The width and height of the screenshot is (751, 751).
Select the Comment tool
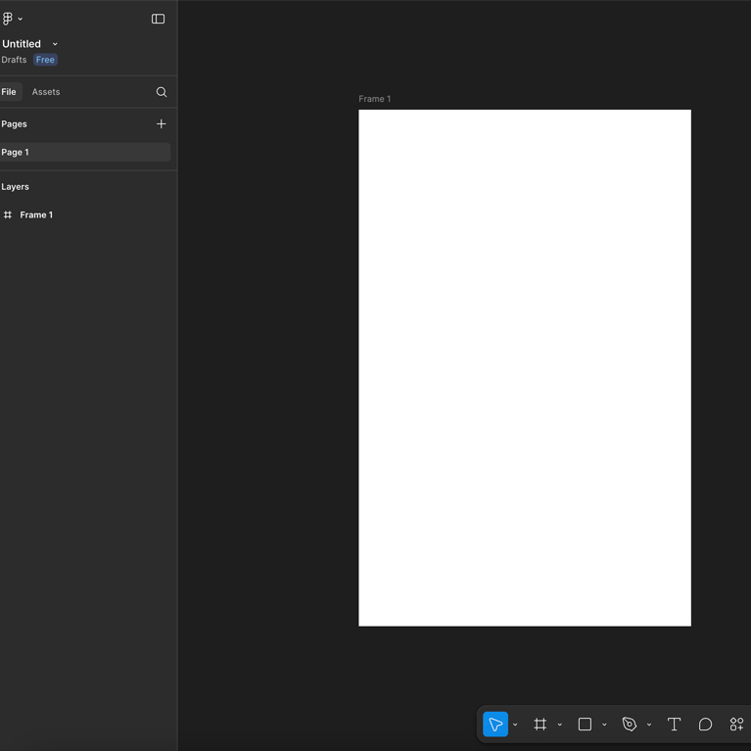click(705, 725)
